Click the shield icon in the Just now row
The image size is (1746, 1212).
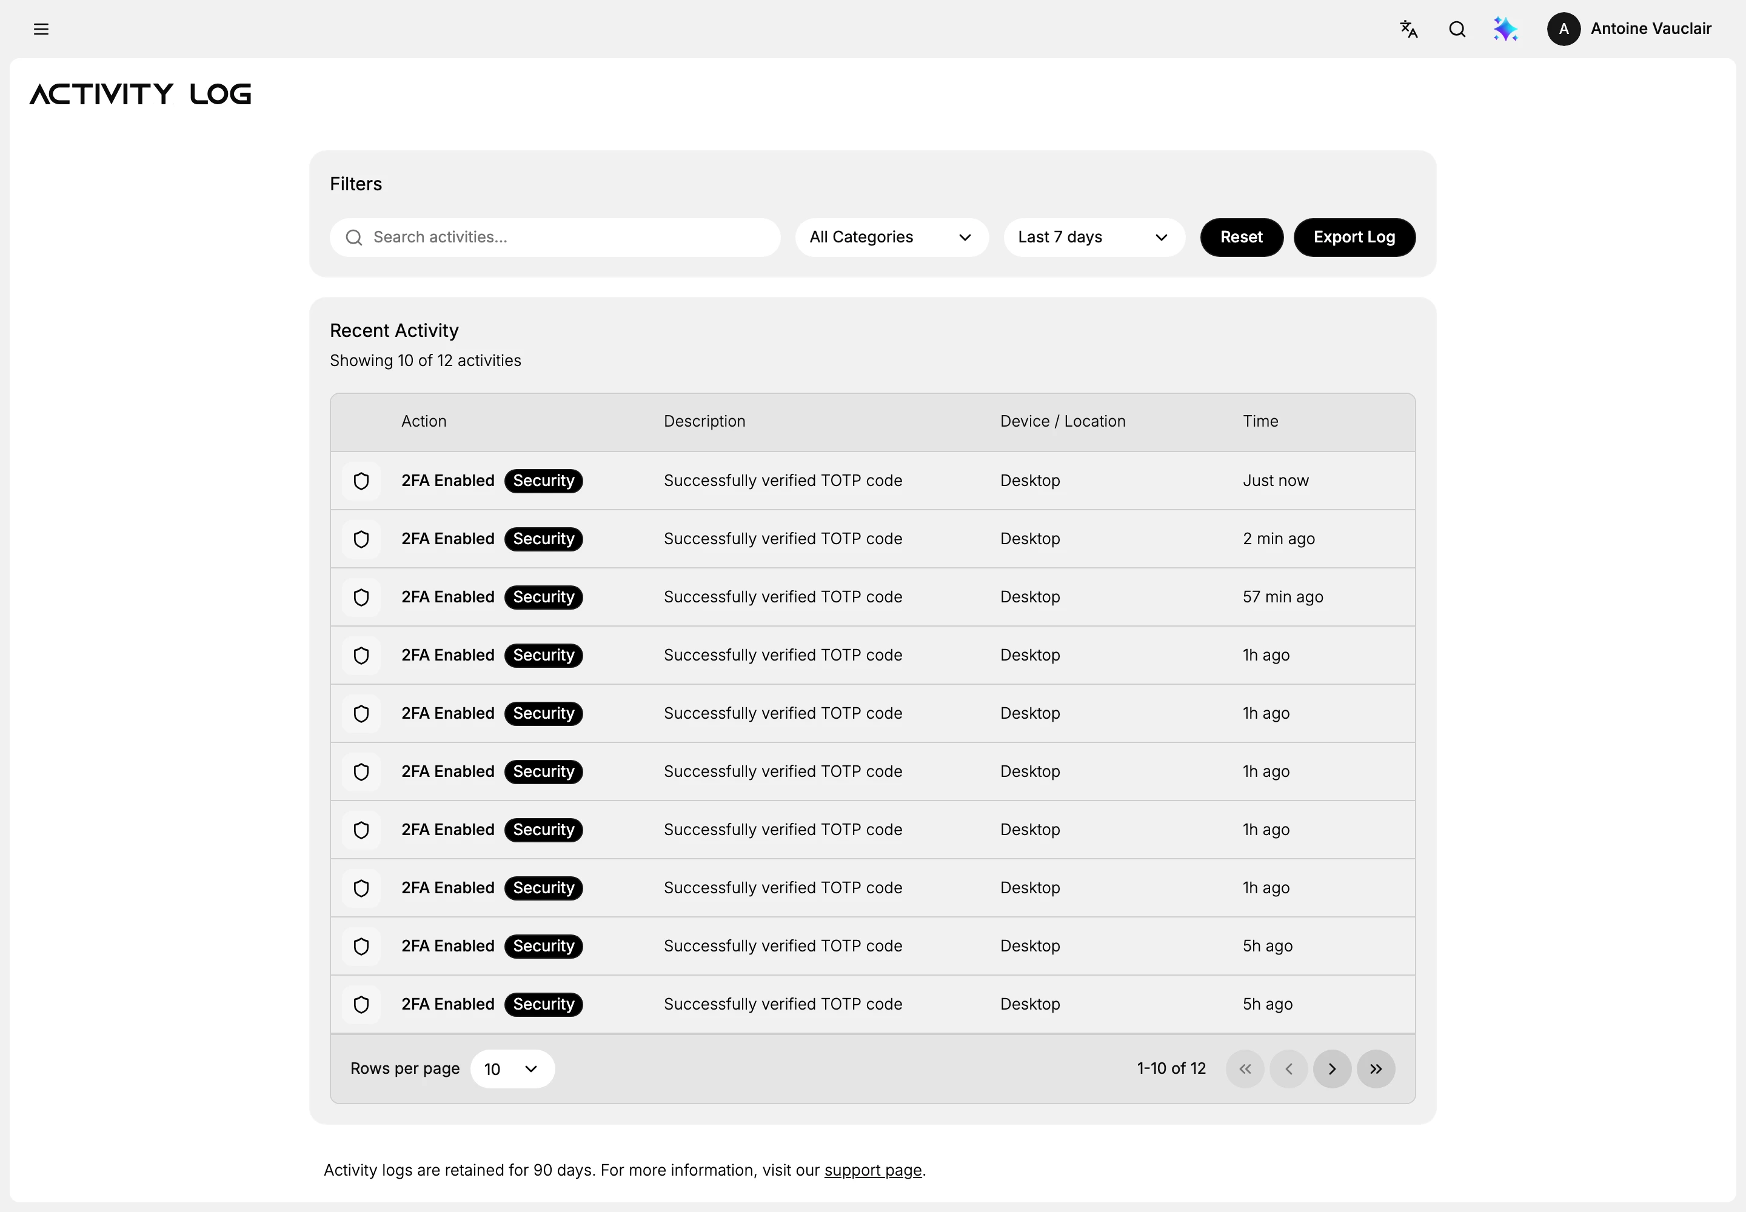[361, 481]
